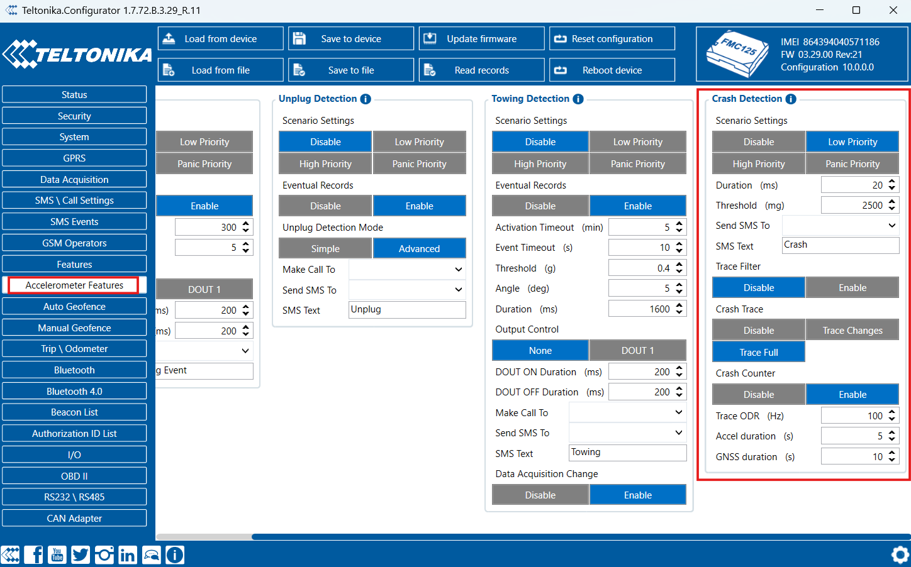Open the Instagram icon in bottom bar
Screen dimensions: 911x567
coord(104,554)
